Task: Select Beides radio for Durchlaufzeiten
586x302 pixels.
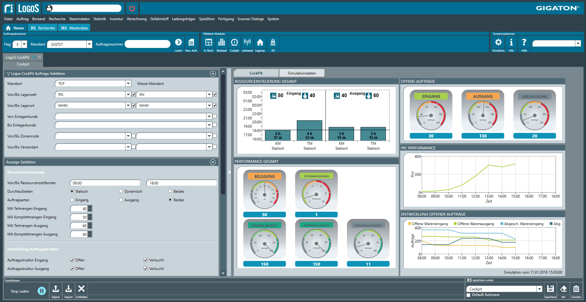Action: (170, 191)
